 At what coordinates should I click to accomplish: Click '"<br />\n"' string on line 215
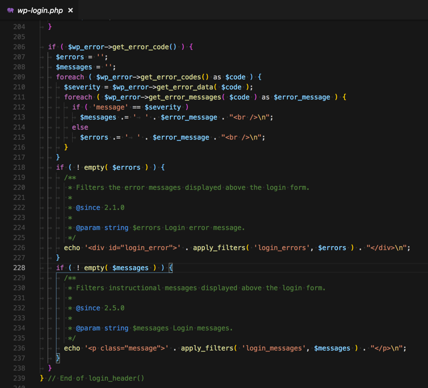(x=241, y=137)
